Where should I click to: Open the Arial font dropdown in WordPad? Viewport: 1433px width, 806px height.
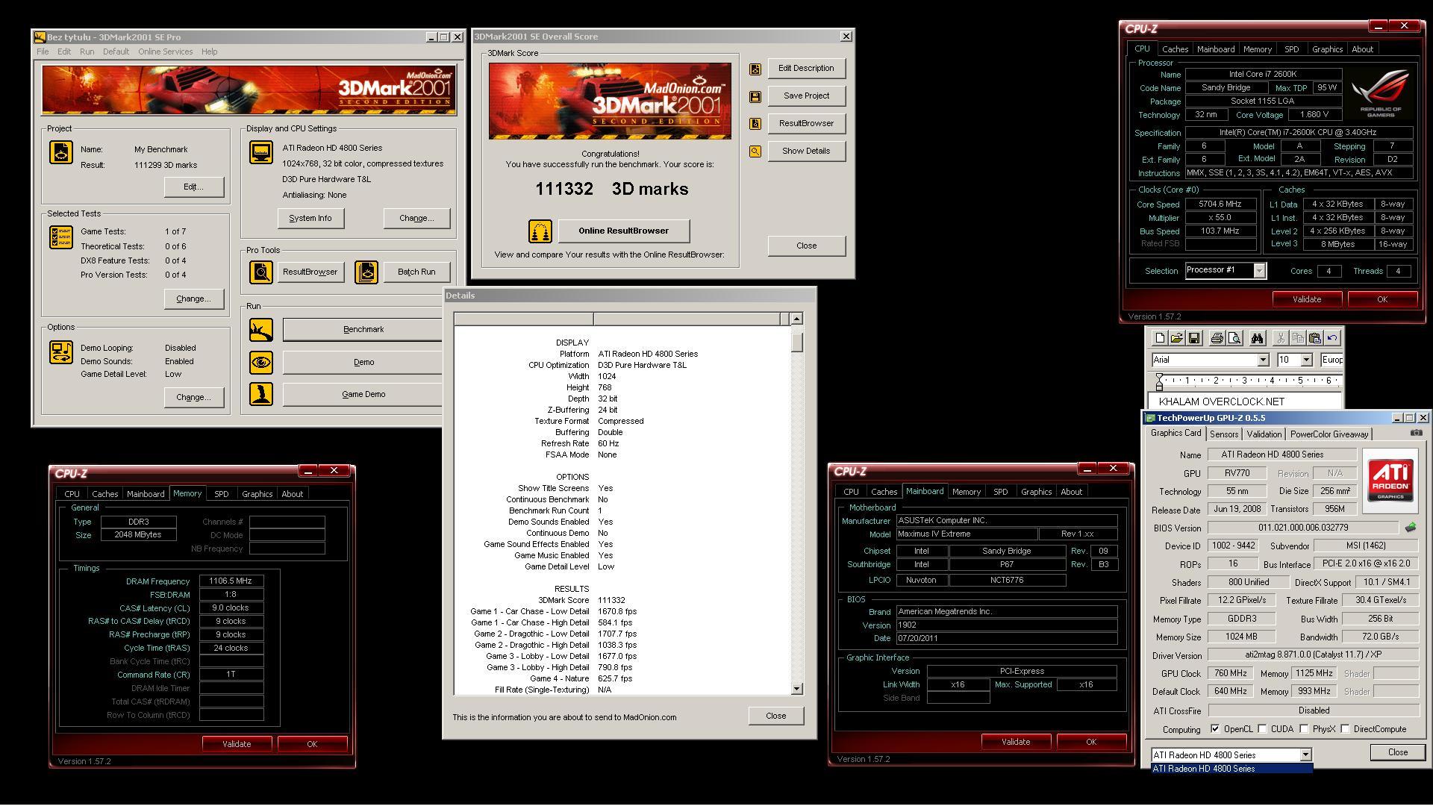click(x=1263, y=360)
